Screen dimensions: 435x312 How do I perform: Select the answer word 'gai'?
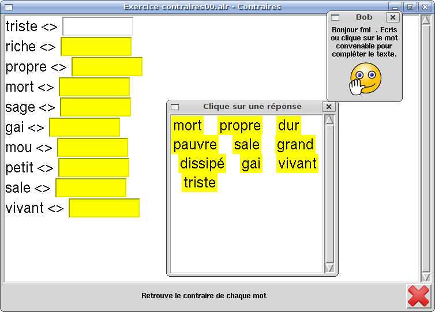251,163
